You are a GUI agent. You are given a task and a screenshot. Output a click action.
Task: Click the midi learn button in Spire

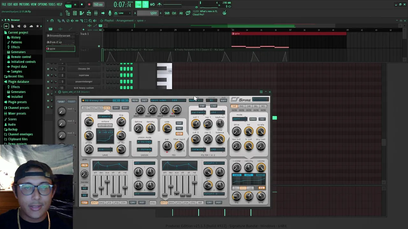223,101
